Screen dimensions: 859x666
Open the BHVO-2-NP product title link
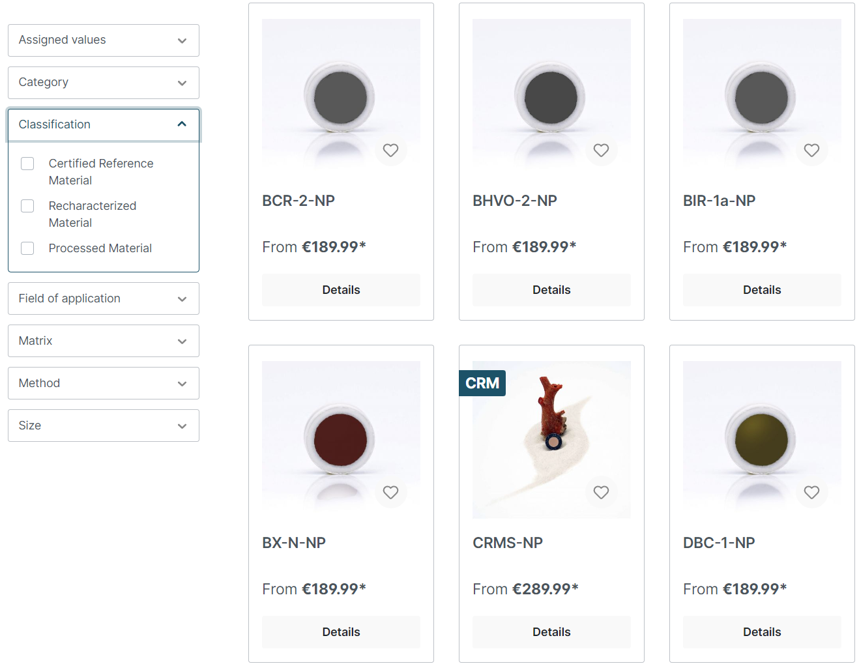click(515, 201)
